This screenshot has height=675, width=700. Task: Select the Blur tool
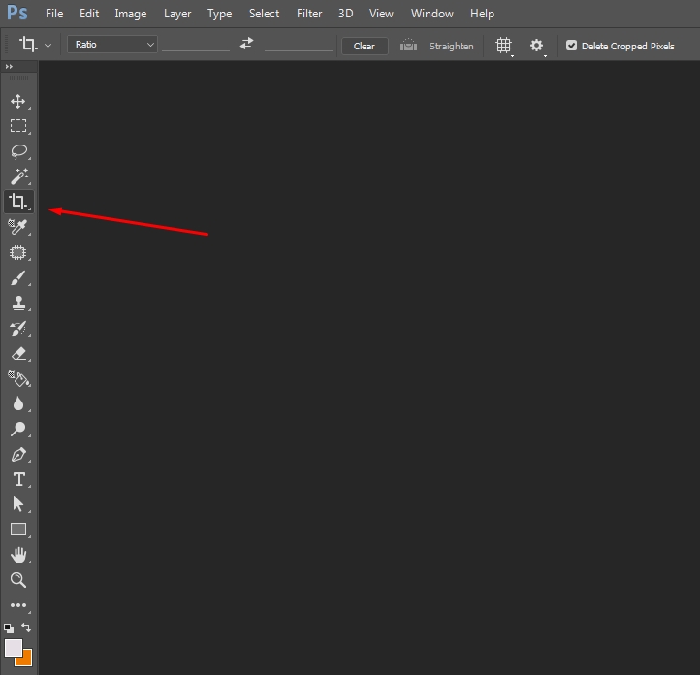point(18,403)
